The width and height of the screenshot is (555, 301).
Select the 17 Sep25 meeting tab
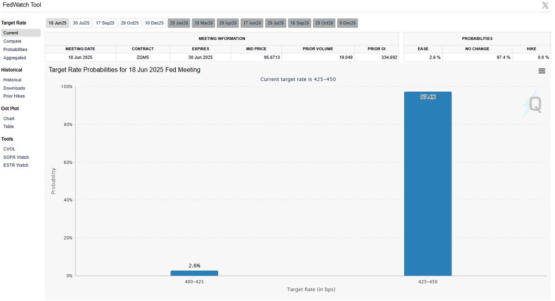105,23
